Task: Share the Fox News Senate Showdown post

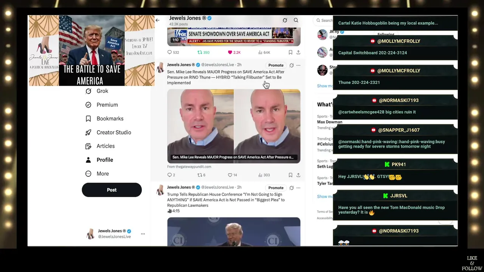Action: pos(298,53)
